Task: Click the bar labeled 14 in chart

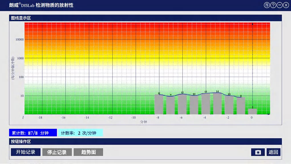Action: pos(217,103)
